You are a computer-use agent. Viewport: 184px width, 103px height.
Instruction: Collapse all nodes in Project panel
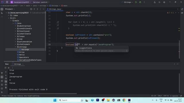pos(37,9)
